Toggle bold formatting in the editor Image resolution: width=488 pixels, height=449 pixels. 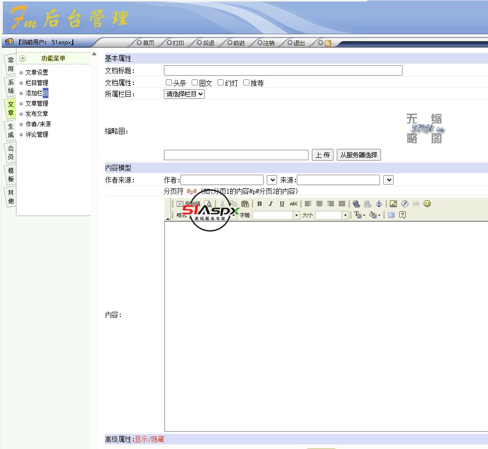coord(259,204)
